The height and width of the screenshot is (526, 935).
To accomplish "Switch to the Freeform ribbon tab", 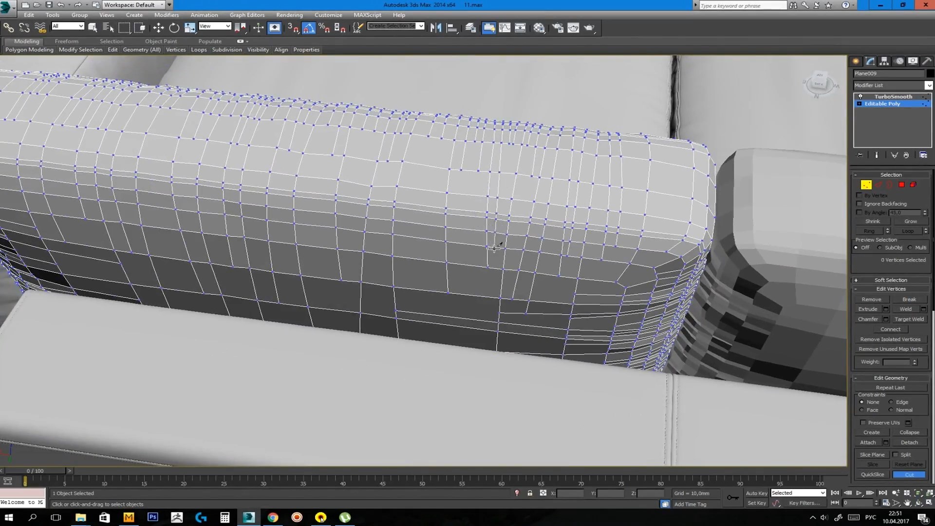I will pos(66,41).
